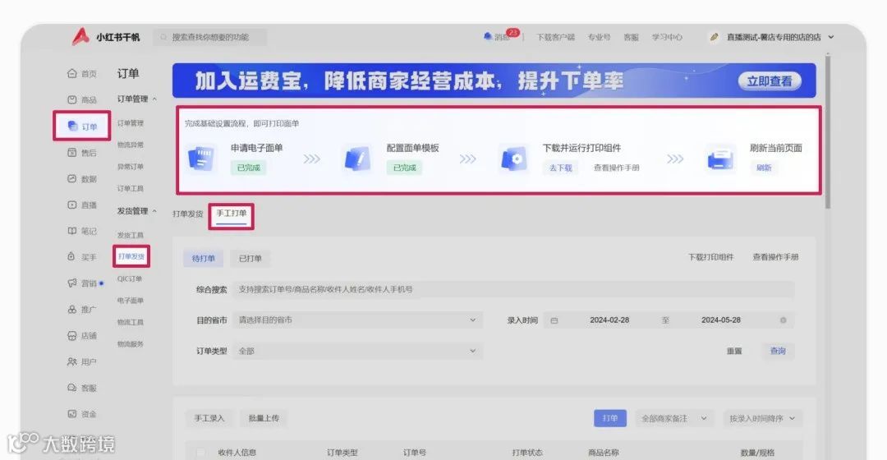Open 下载打印组件 link above filters
Image resolution: width=887 pixels, height=460 pixels.
coord(710,257)
